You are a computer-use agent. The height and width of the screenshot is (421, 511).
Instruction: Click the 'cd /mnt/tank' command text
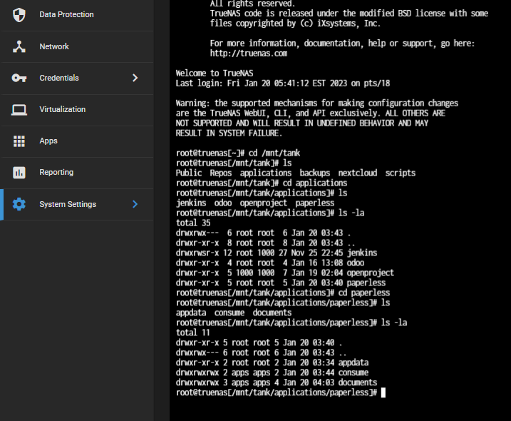pyautogui.click(x=274, y=153)
